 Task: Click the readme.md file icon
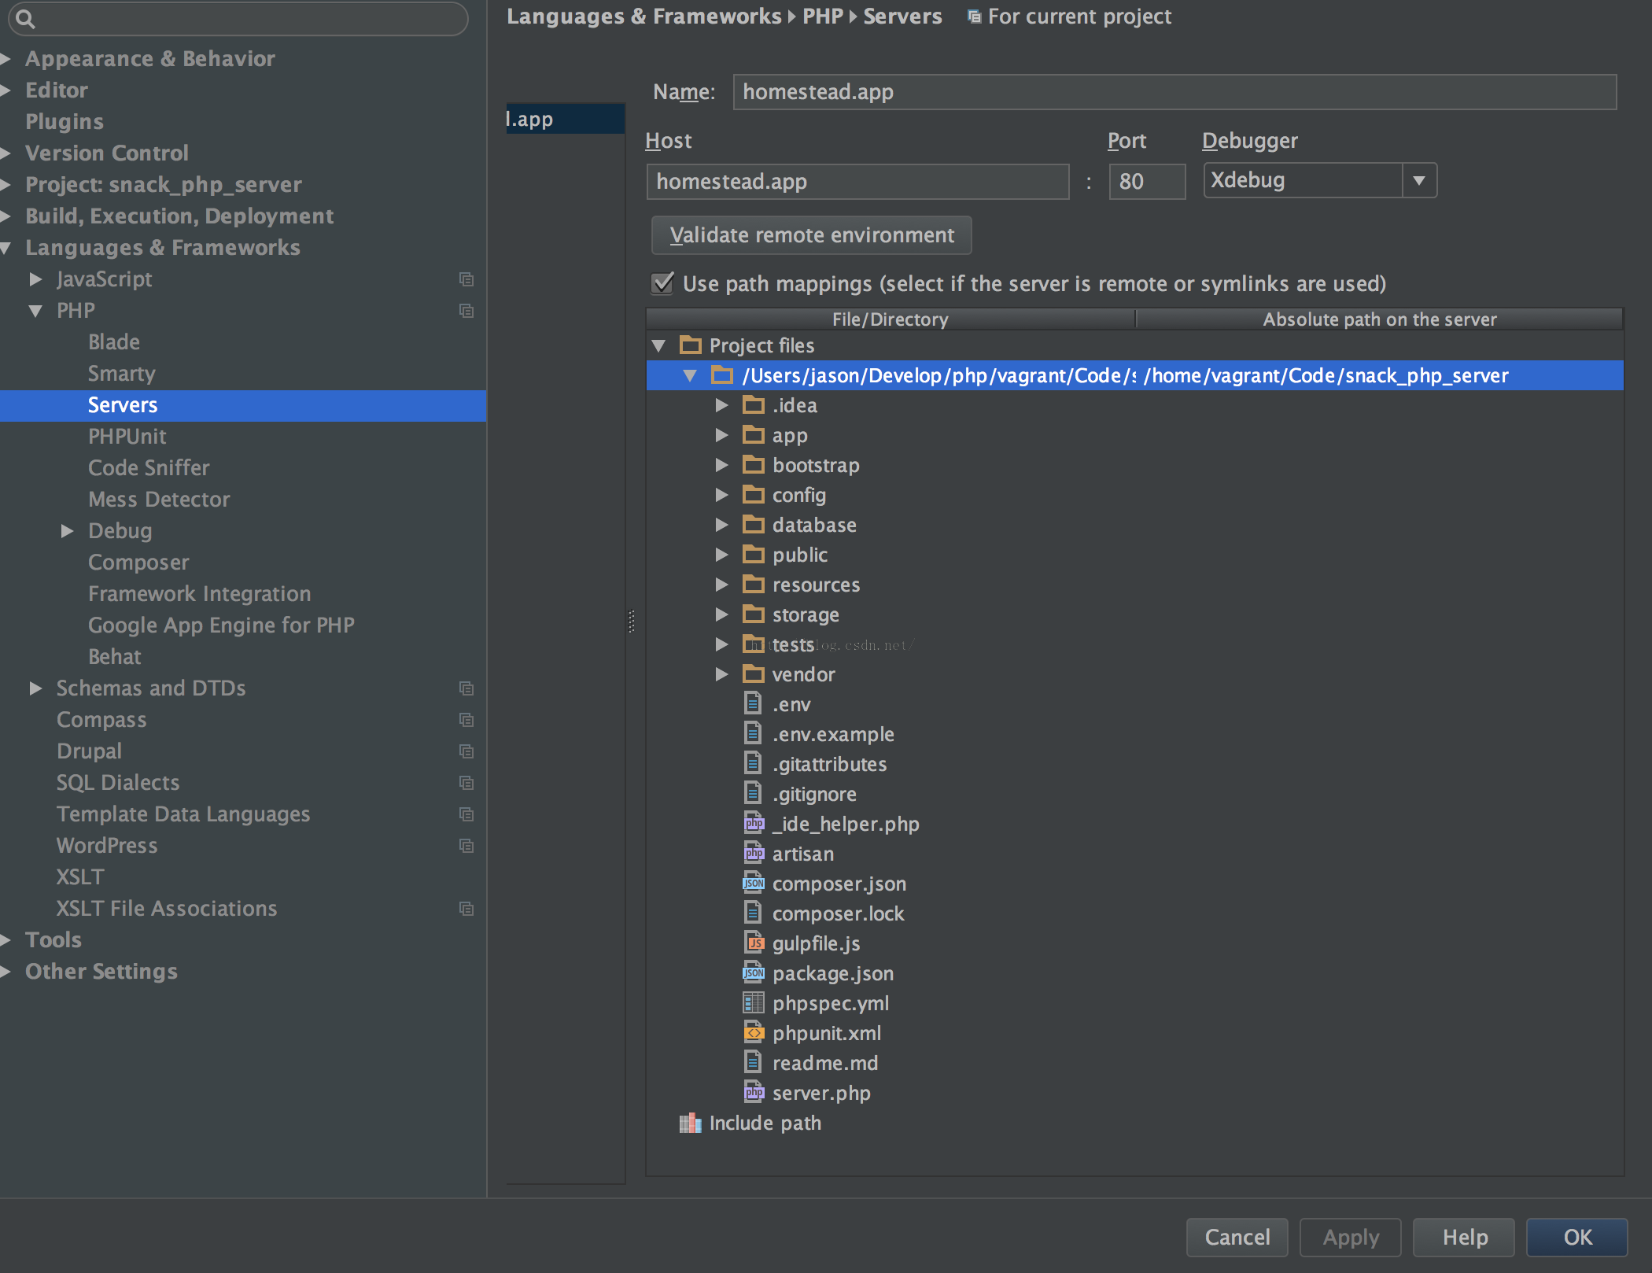pyautogui.click(x=753, y=1062)
